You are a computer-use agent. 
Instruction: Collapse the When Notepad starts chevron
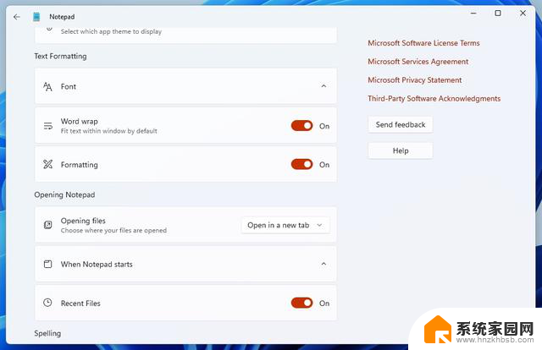324,264
